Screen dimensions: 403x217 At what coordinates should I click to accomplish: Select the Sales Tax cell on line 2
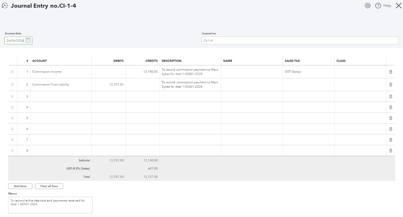309,85
